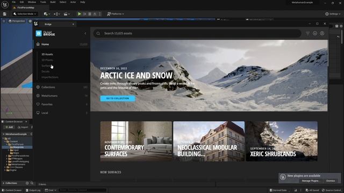The image size is (344, 193).
Task: Collapse the MetahumanExample tree section
Action: [4, 134]
